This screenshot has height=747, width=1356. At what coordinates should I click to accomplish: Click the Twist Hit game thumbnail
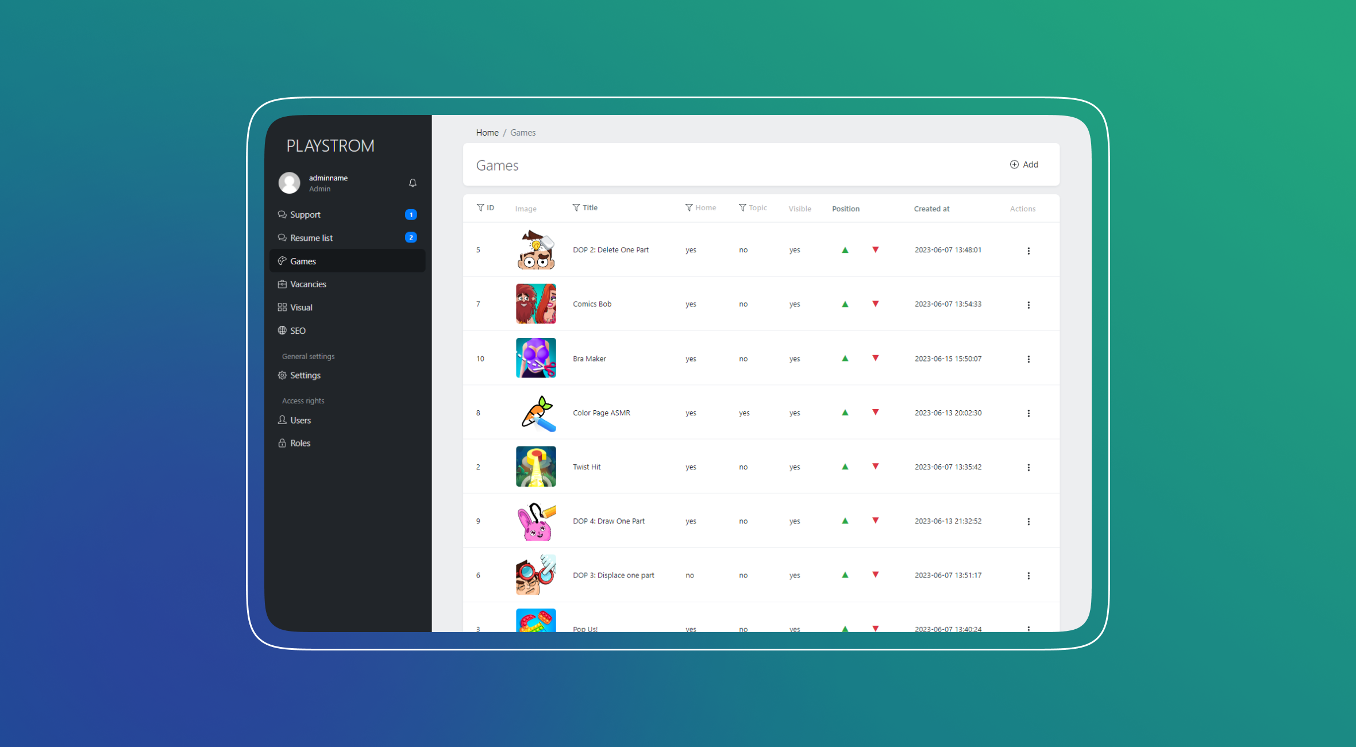(536, 467)
